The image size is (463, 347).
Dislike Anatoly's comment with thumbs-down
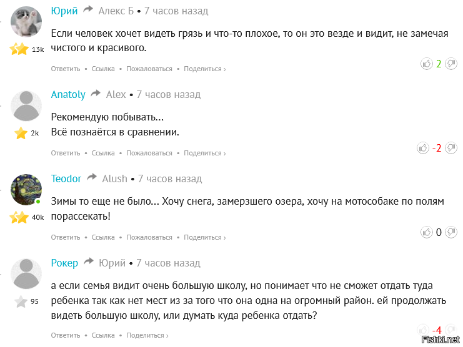pyautogui.click(x=451, y=148)
